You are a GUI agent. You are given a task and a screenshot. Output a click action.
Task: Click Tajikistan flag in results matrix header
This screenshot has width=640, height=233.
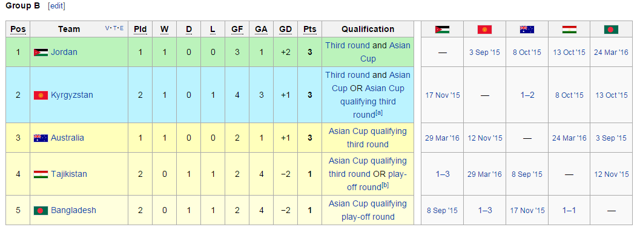click(569, 30)
